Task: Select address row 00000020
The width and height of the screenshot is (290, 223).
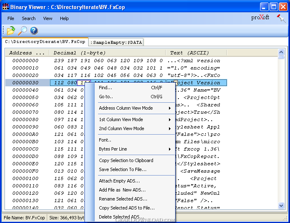Action: (25, 75)
